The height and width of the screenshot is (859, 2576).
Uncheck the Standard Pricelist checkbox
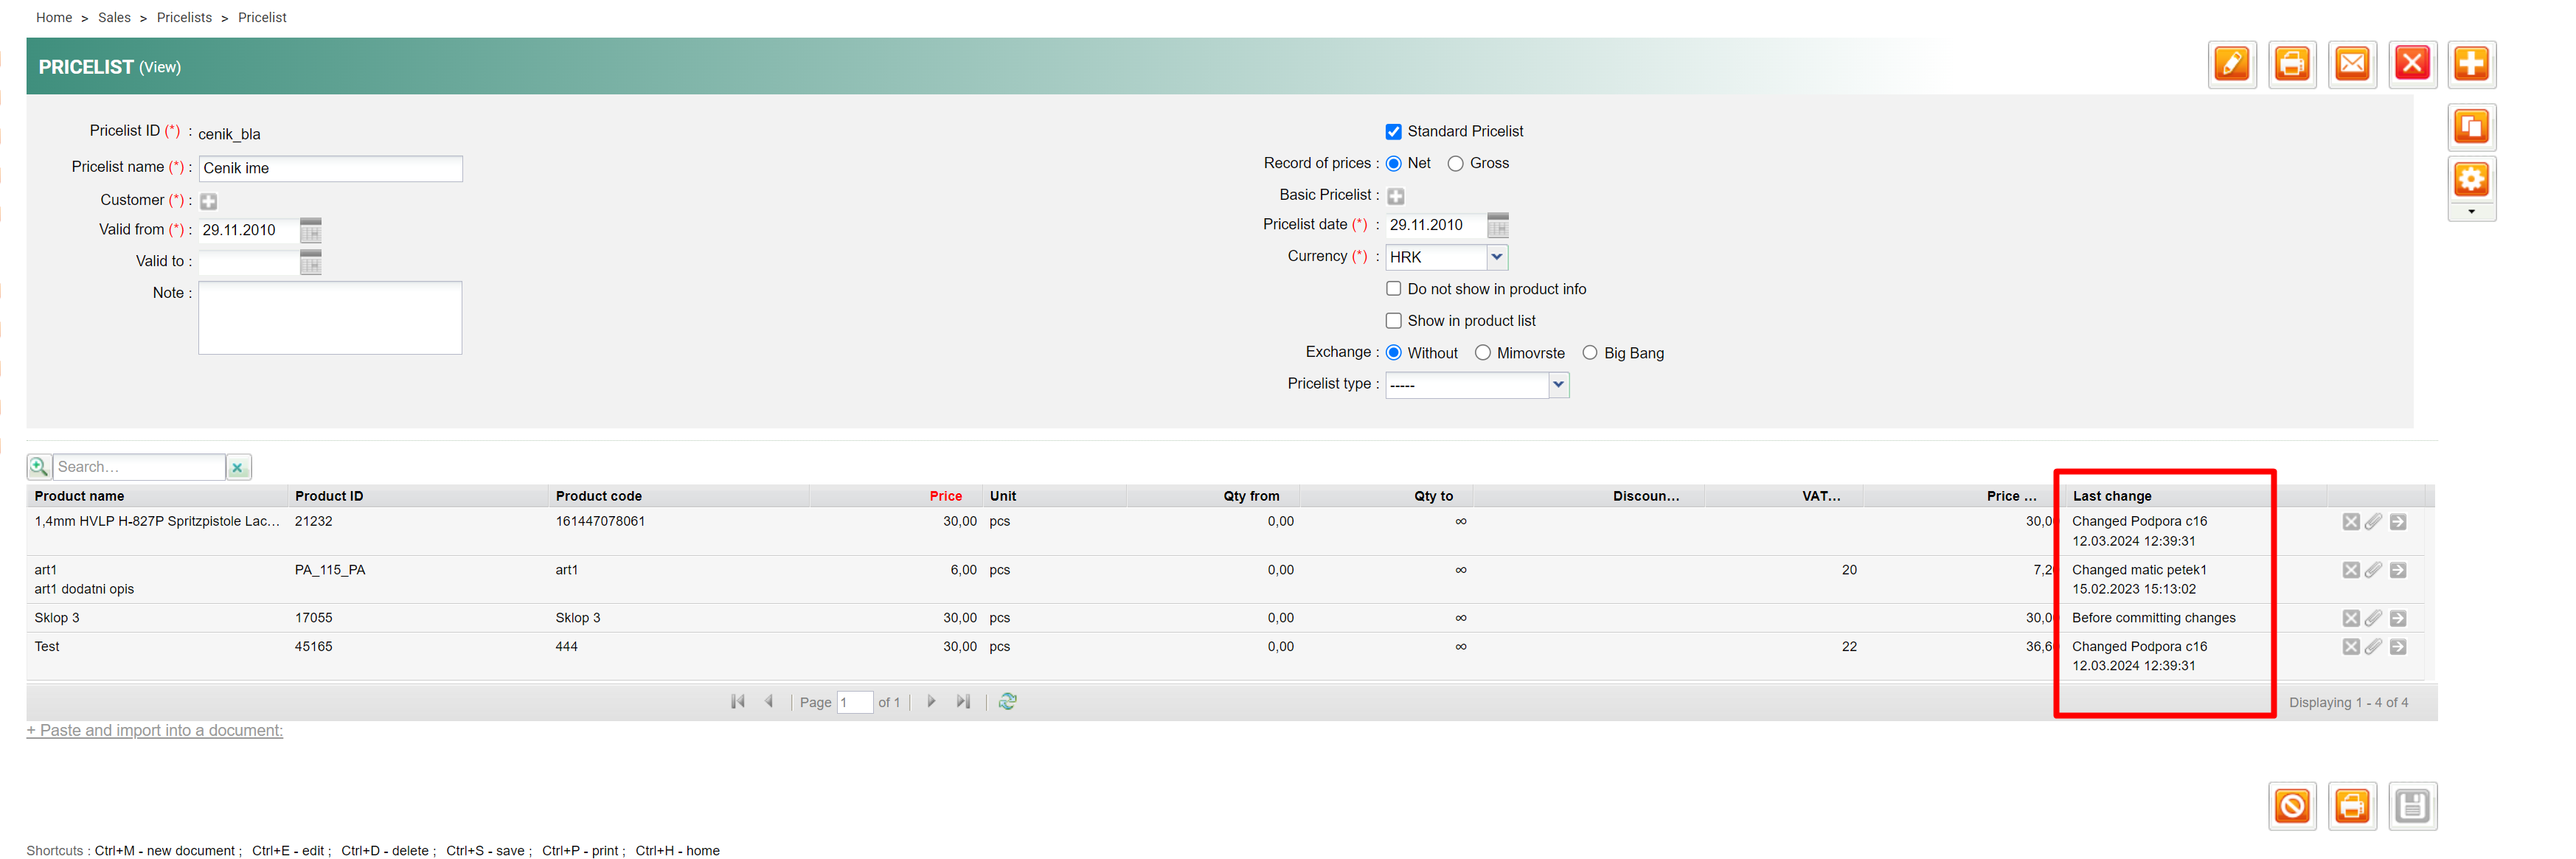coord(1393,132)
